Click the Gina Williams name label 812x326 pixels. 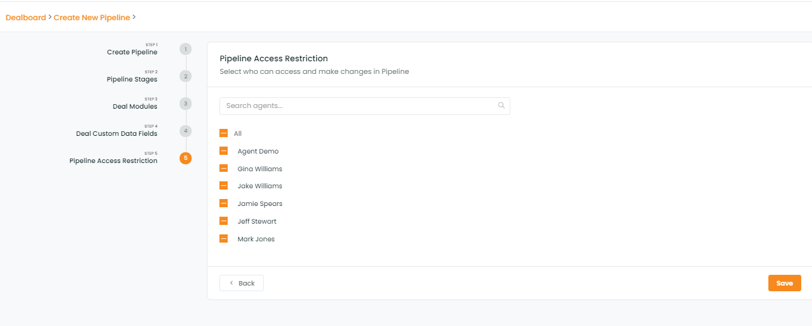click(260, 169)
